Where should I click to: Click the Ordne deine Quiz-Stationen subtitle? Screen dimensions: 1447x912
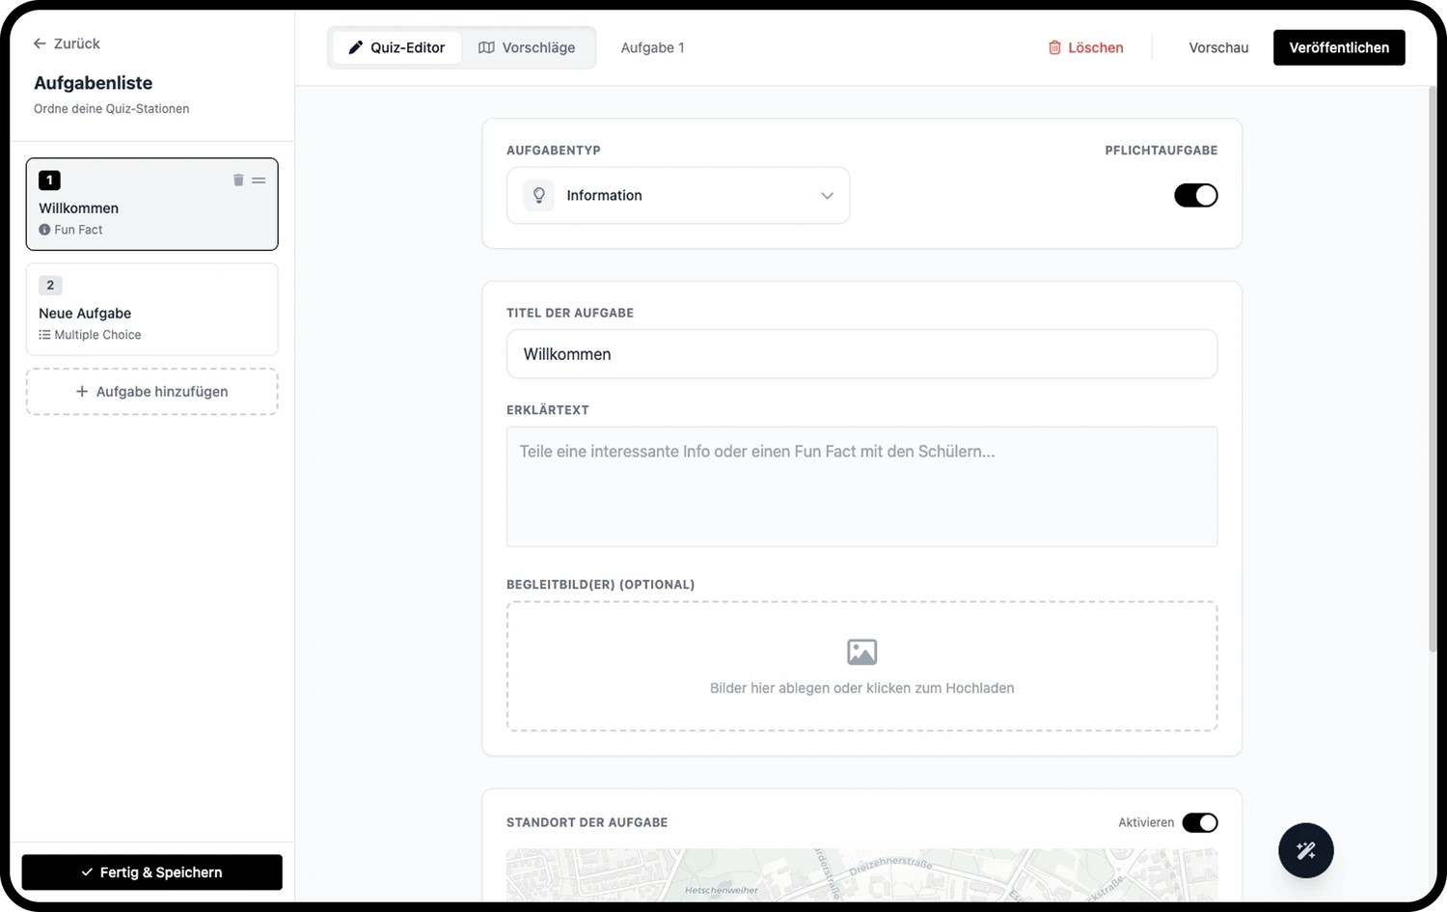[111, 109]
